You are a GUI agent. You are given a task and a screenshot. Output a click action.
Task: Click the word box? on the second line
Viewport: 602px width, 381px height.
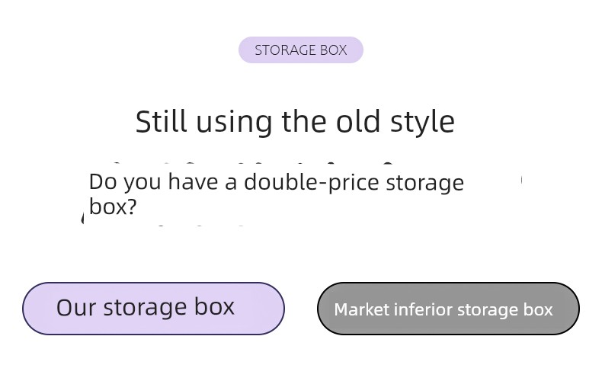click(x=113, y=207)
